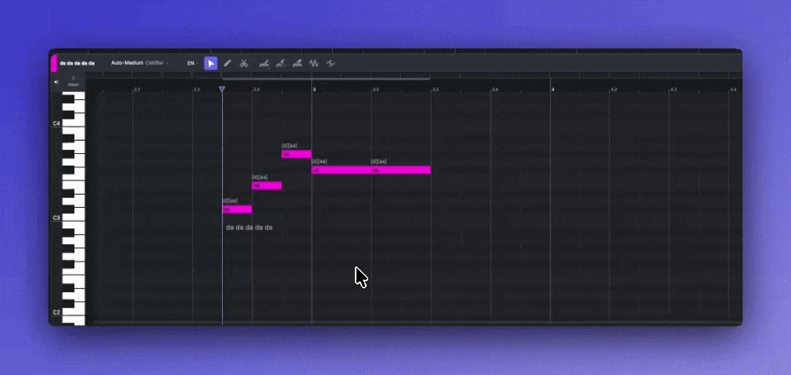Click the horizontal scroll range bar at top
Screen dimensions: 791x375
[x=325, y=78]
